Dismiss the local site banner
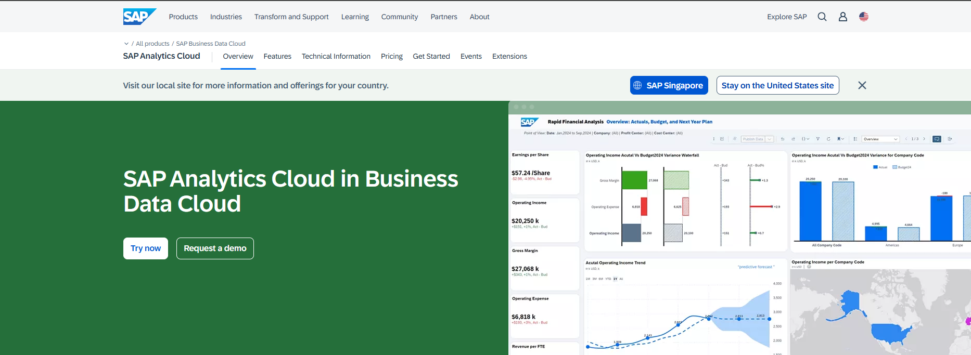This screenshot has width=971, height=355. tap(862, 85)
